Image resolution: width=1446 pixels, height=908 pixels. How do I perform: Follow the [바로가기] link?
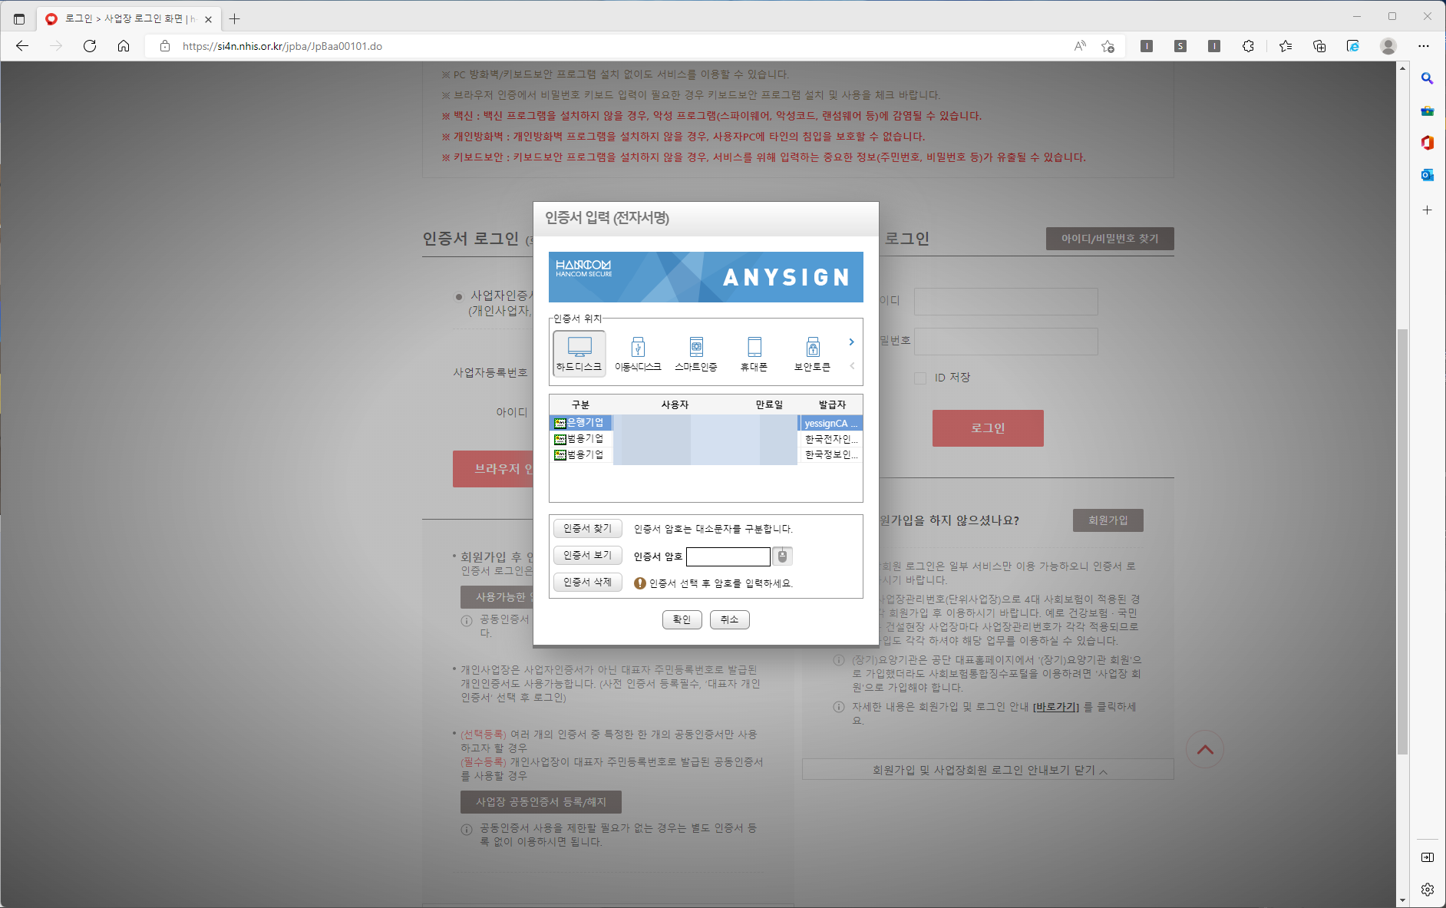pyautogui.click(x=1056, y=708)
